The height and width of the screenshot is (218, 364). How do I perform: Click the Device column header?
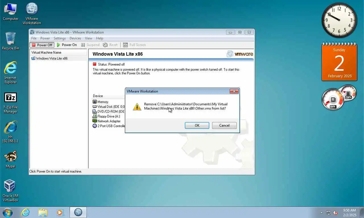(109, 96)
